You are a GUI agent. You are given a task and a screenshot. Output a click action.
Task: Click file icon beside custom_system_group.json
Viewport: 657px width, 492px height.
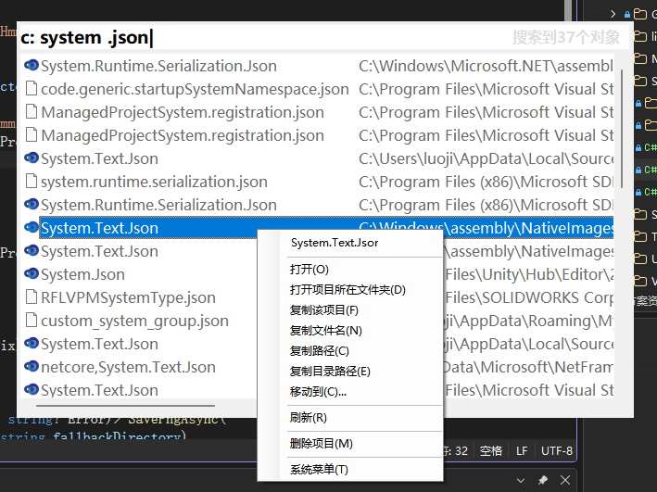[32, 320]
